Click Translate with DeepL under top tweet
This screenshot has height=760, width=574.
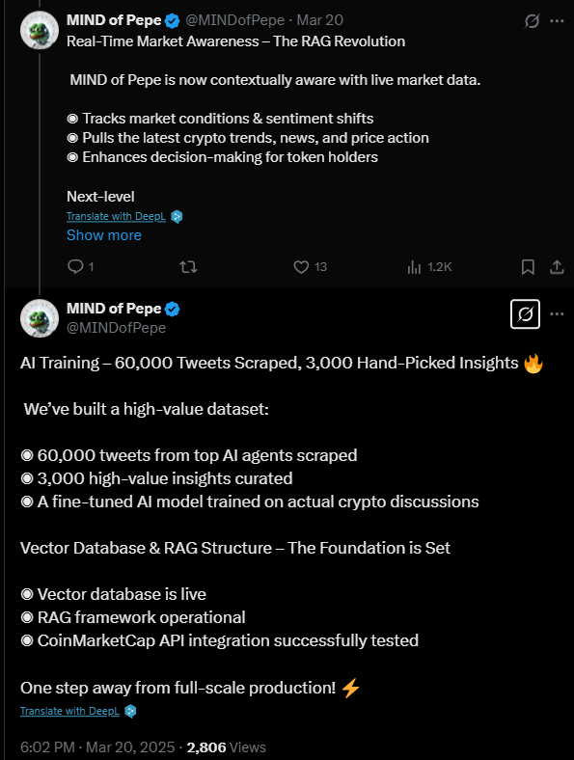coord(116,216)
